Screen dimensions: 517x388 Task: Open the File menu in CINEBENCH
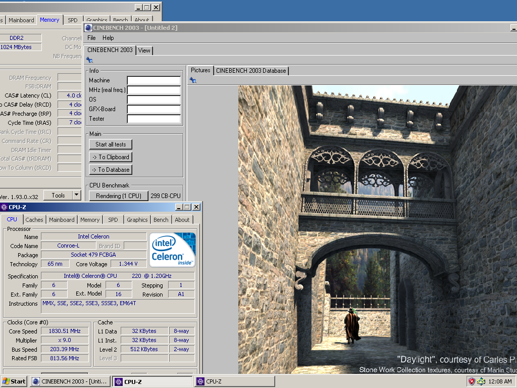click(x=91, y=38)
